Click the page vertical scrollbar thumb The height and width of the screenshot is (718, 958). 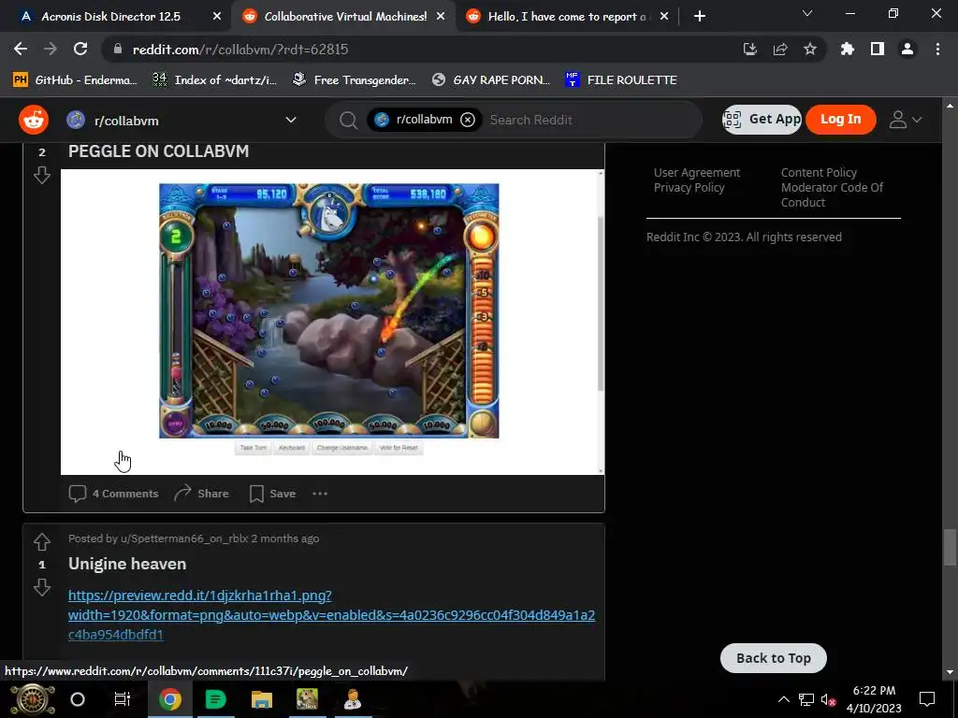[949, 548]
